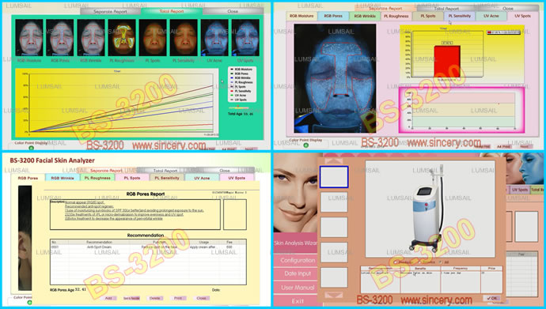Open the RGB Moisture face thumbnail

pyautogui.click(x=29, y=38)
